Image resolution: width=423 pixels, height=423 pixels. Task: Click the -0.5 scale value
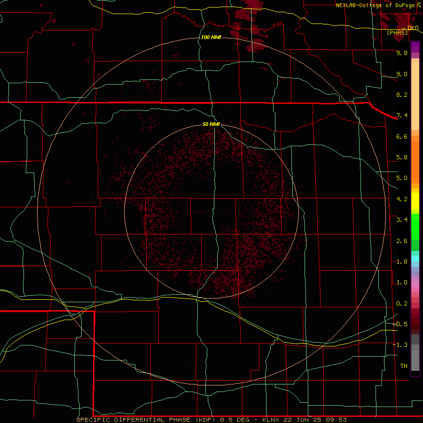click(x=400, y=324)
